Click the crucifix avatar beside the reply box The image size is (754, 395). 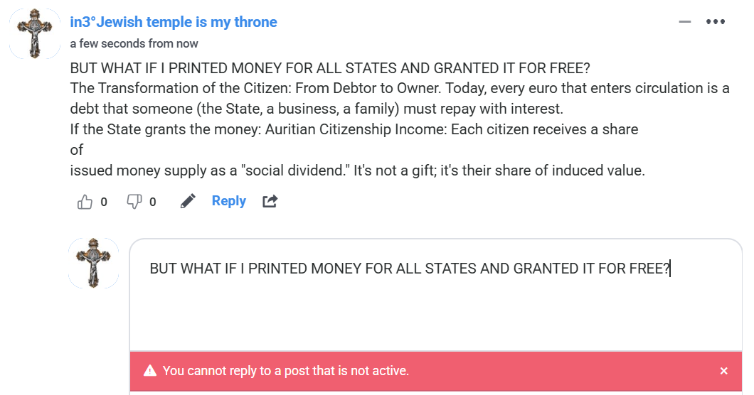(93, 263)
